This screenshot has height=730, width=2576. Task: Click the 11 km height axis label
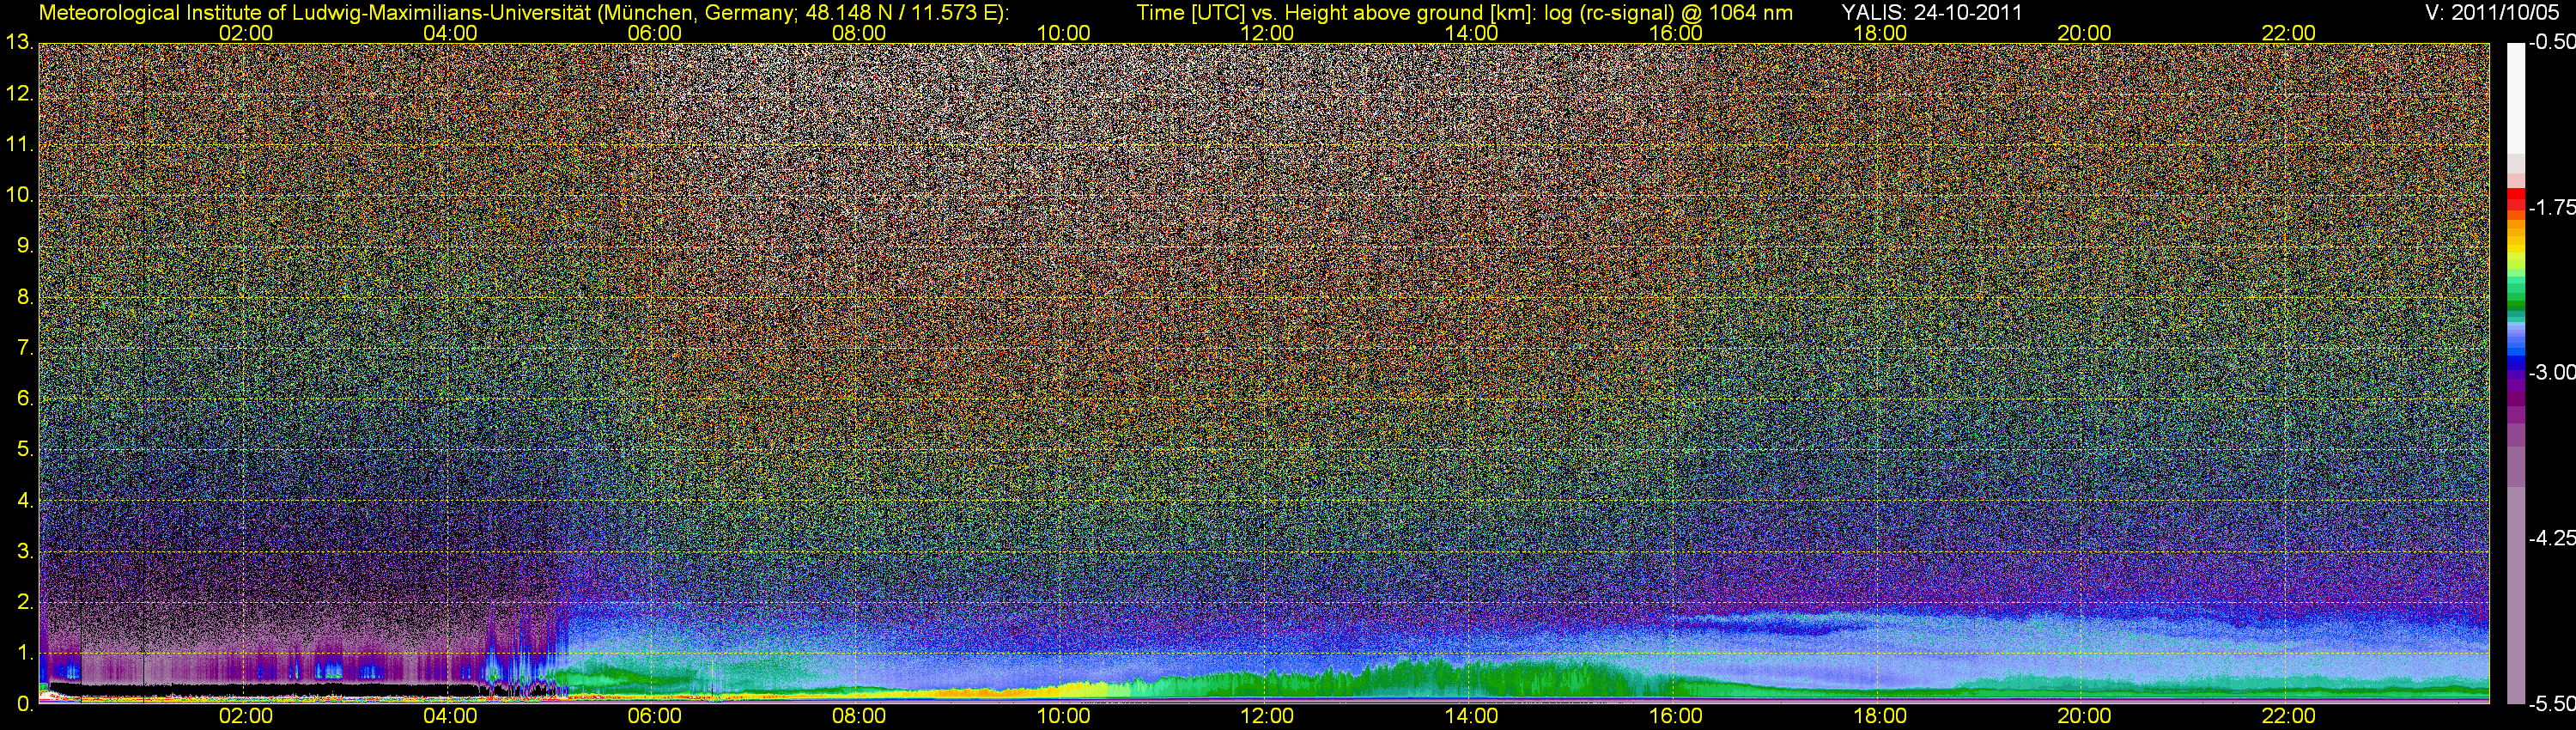18,145
